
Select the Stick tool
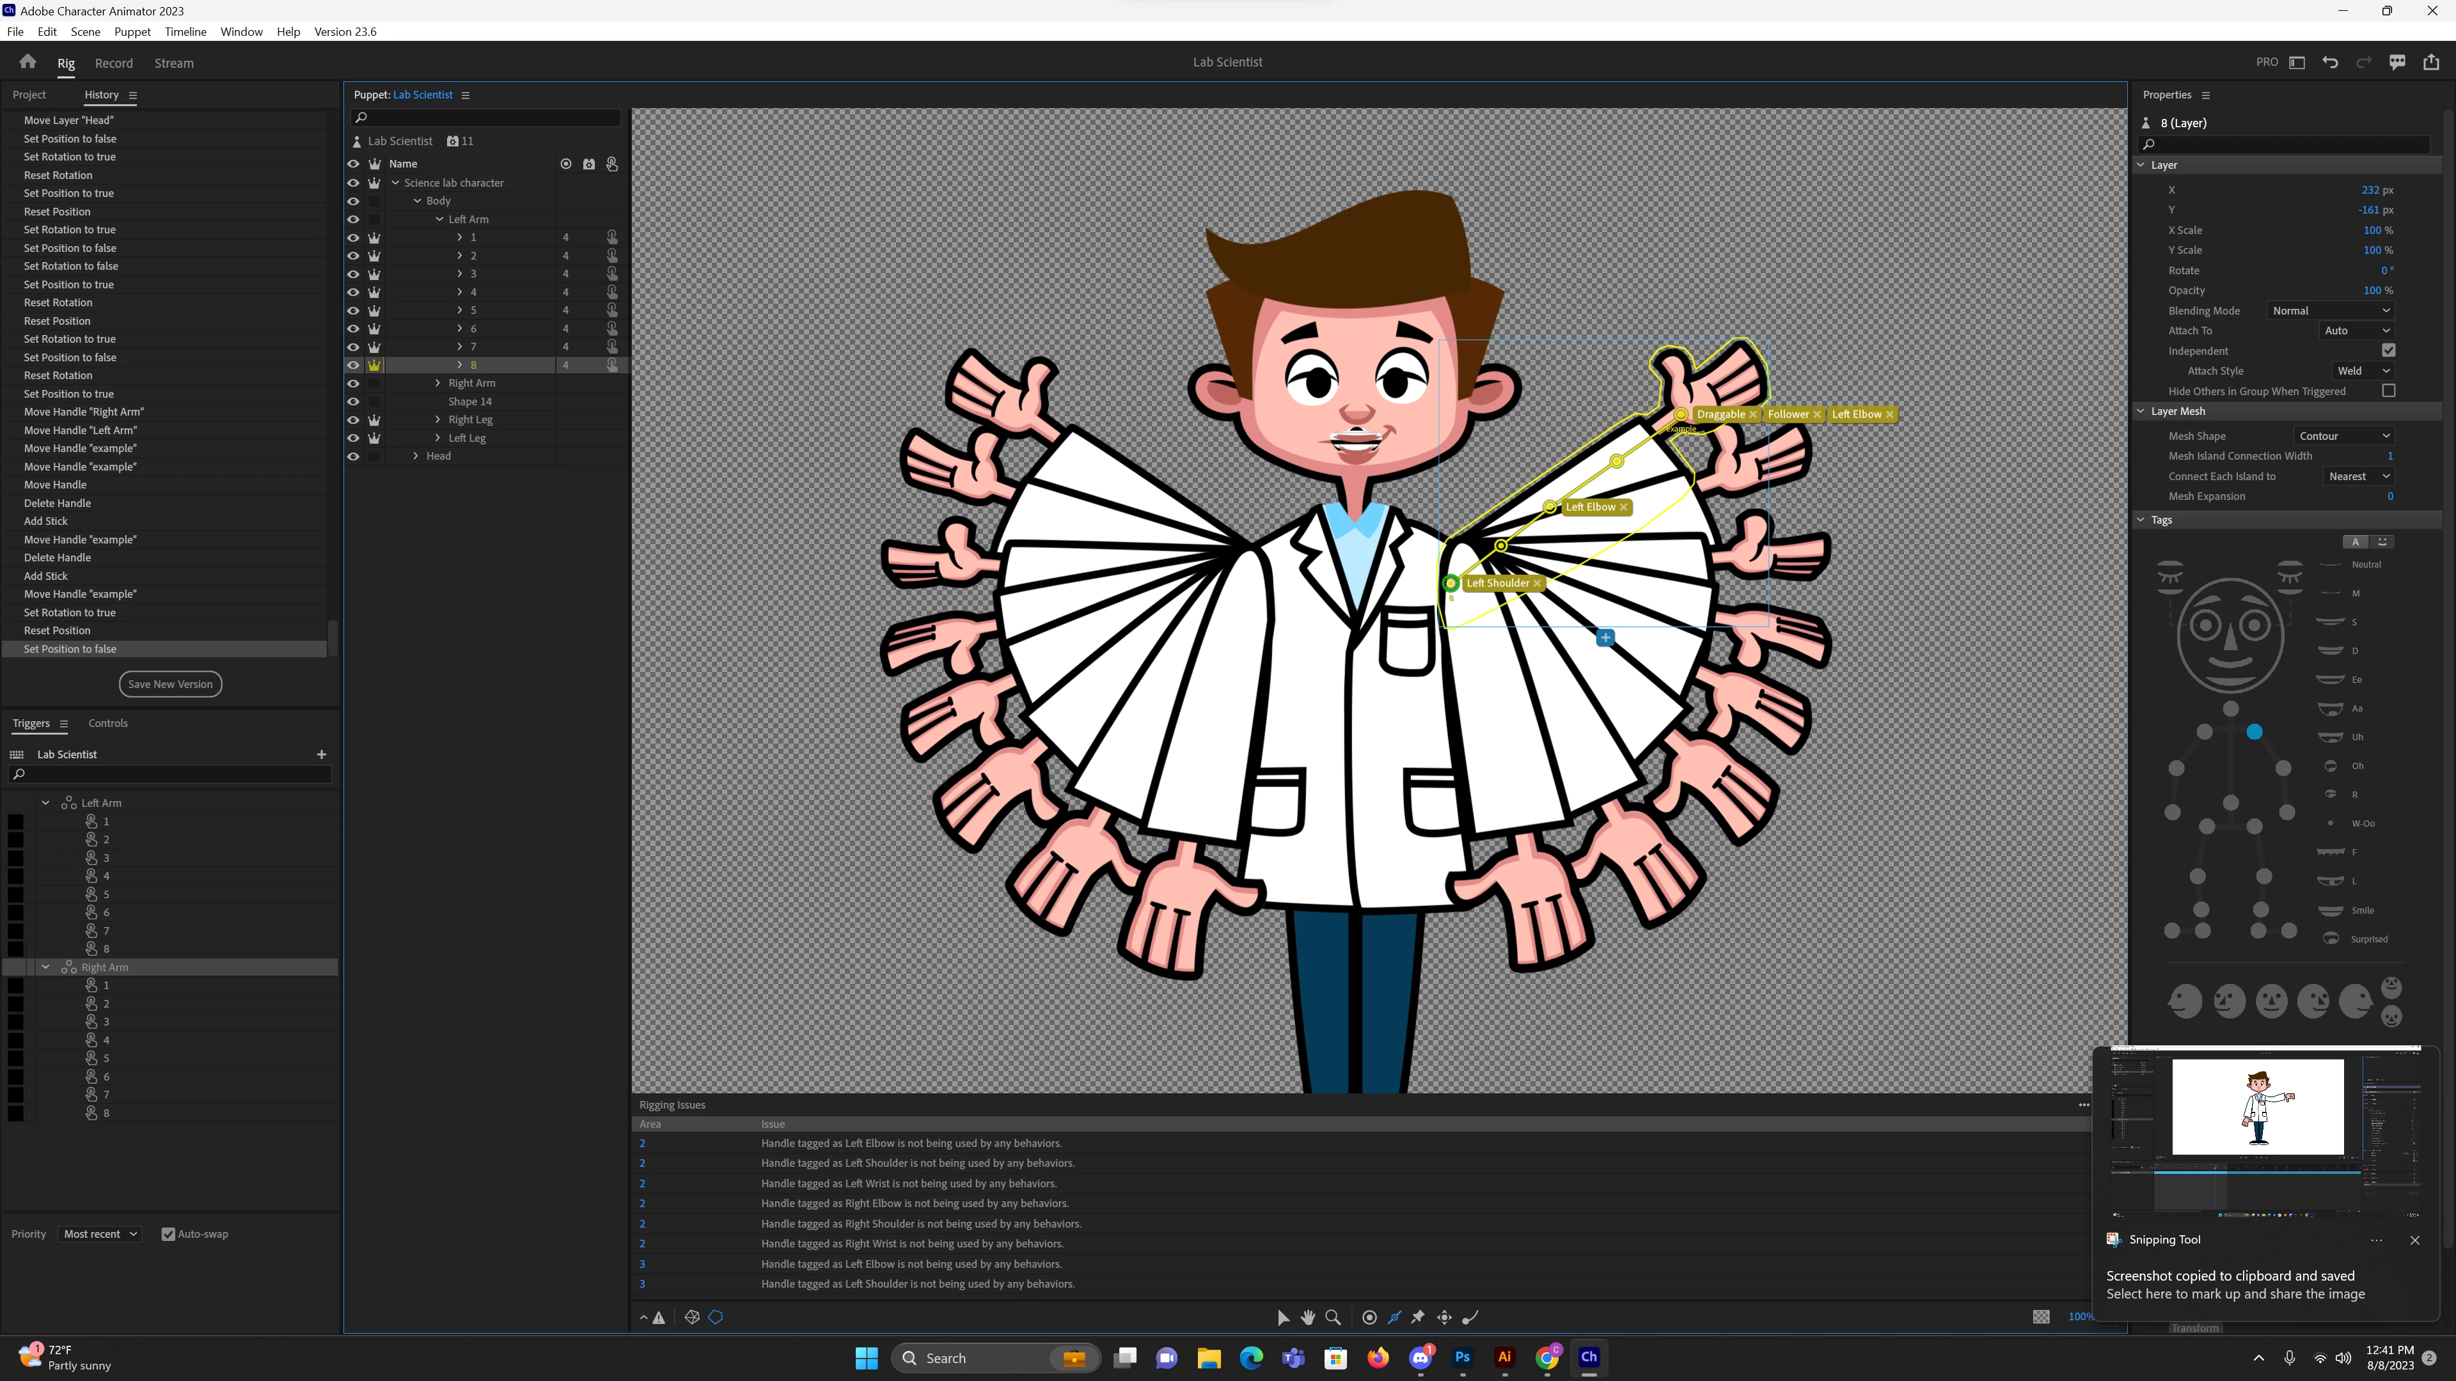(x=1395, y=1317)
